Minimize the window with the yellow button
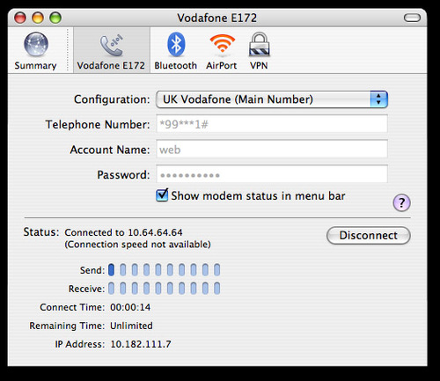 click(x=38, y=18)
